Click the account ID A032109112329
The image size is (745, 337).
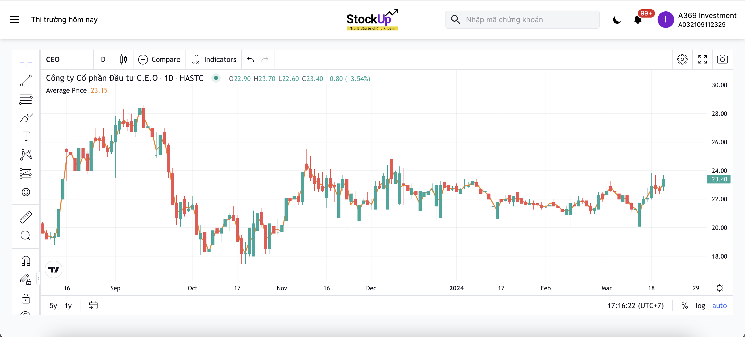click(x=702, y=25)
